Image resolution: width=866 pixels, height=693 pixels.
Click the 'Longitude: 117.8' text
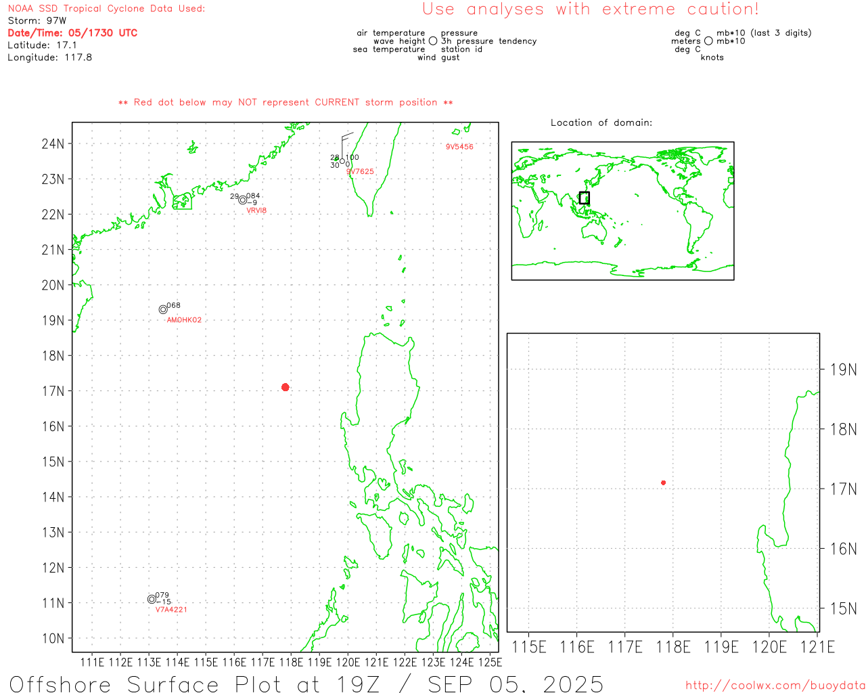pyautogui.click(x=49, y=58)
